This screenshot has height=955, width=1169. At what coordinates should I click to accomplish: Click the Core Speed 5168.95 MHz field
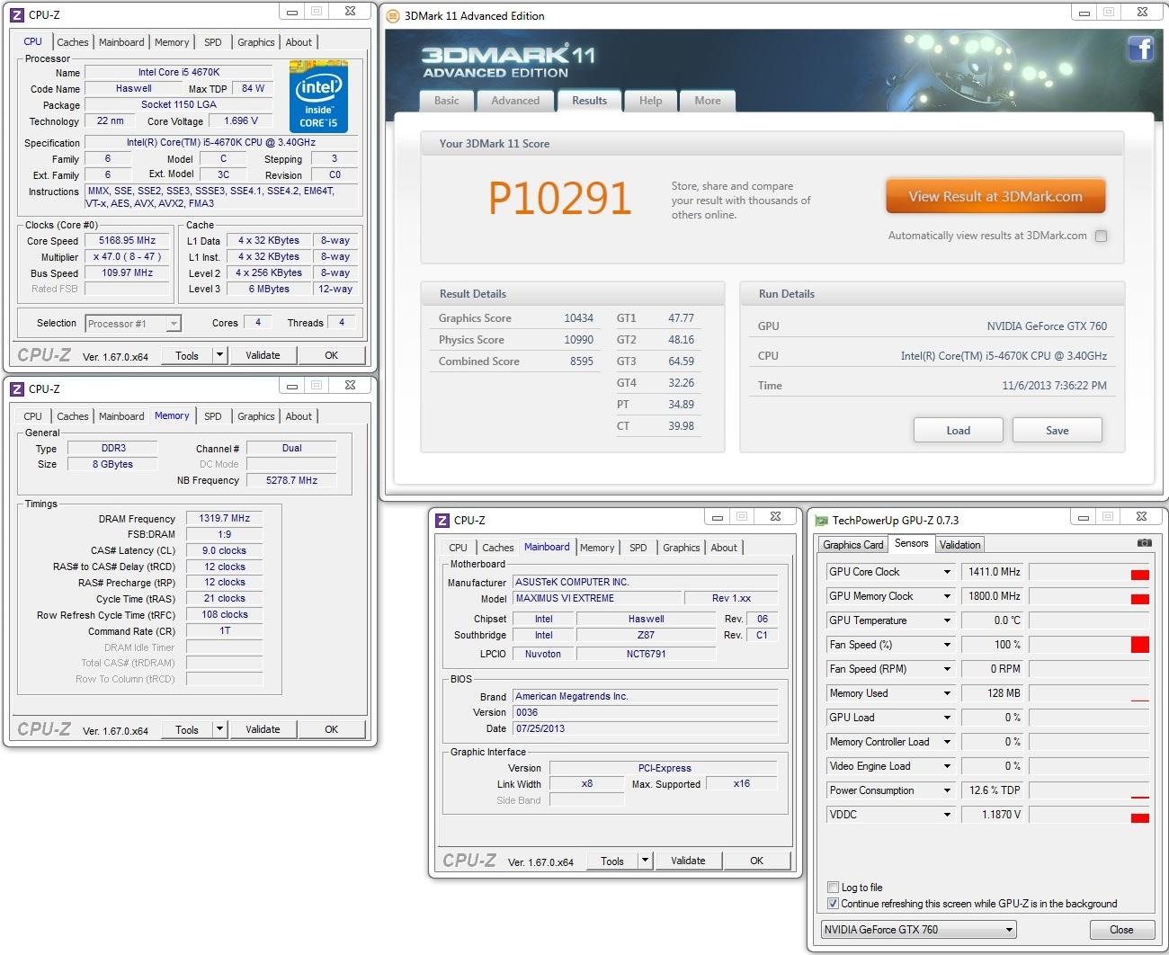[x=127, y=241]
